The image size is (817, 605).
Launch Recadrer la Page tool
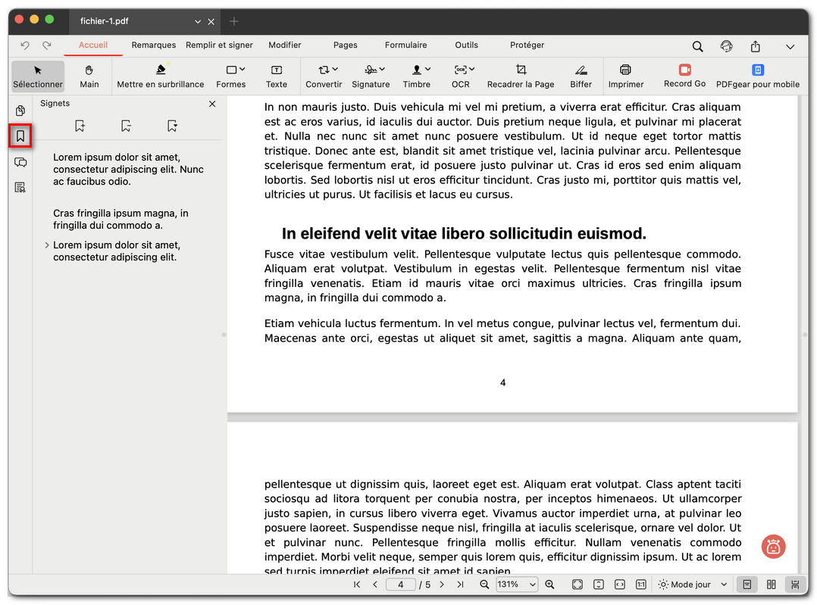[521, 76]
